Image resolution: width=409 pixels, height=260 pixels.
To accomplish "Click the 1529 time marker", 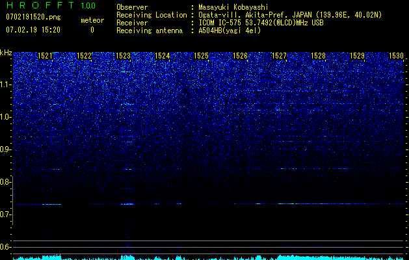I will [x=357, y=56].
